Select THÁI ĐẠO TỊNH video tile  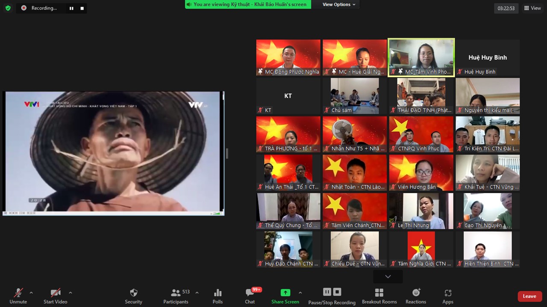[421, 96]
